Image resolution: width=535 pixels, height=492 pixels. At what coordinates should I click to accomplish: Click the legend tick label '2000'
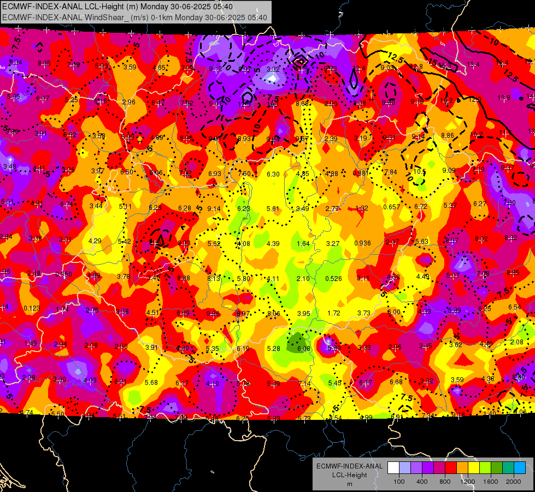pyautogui.click(x=514, y=482)
